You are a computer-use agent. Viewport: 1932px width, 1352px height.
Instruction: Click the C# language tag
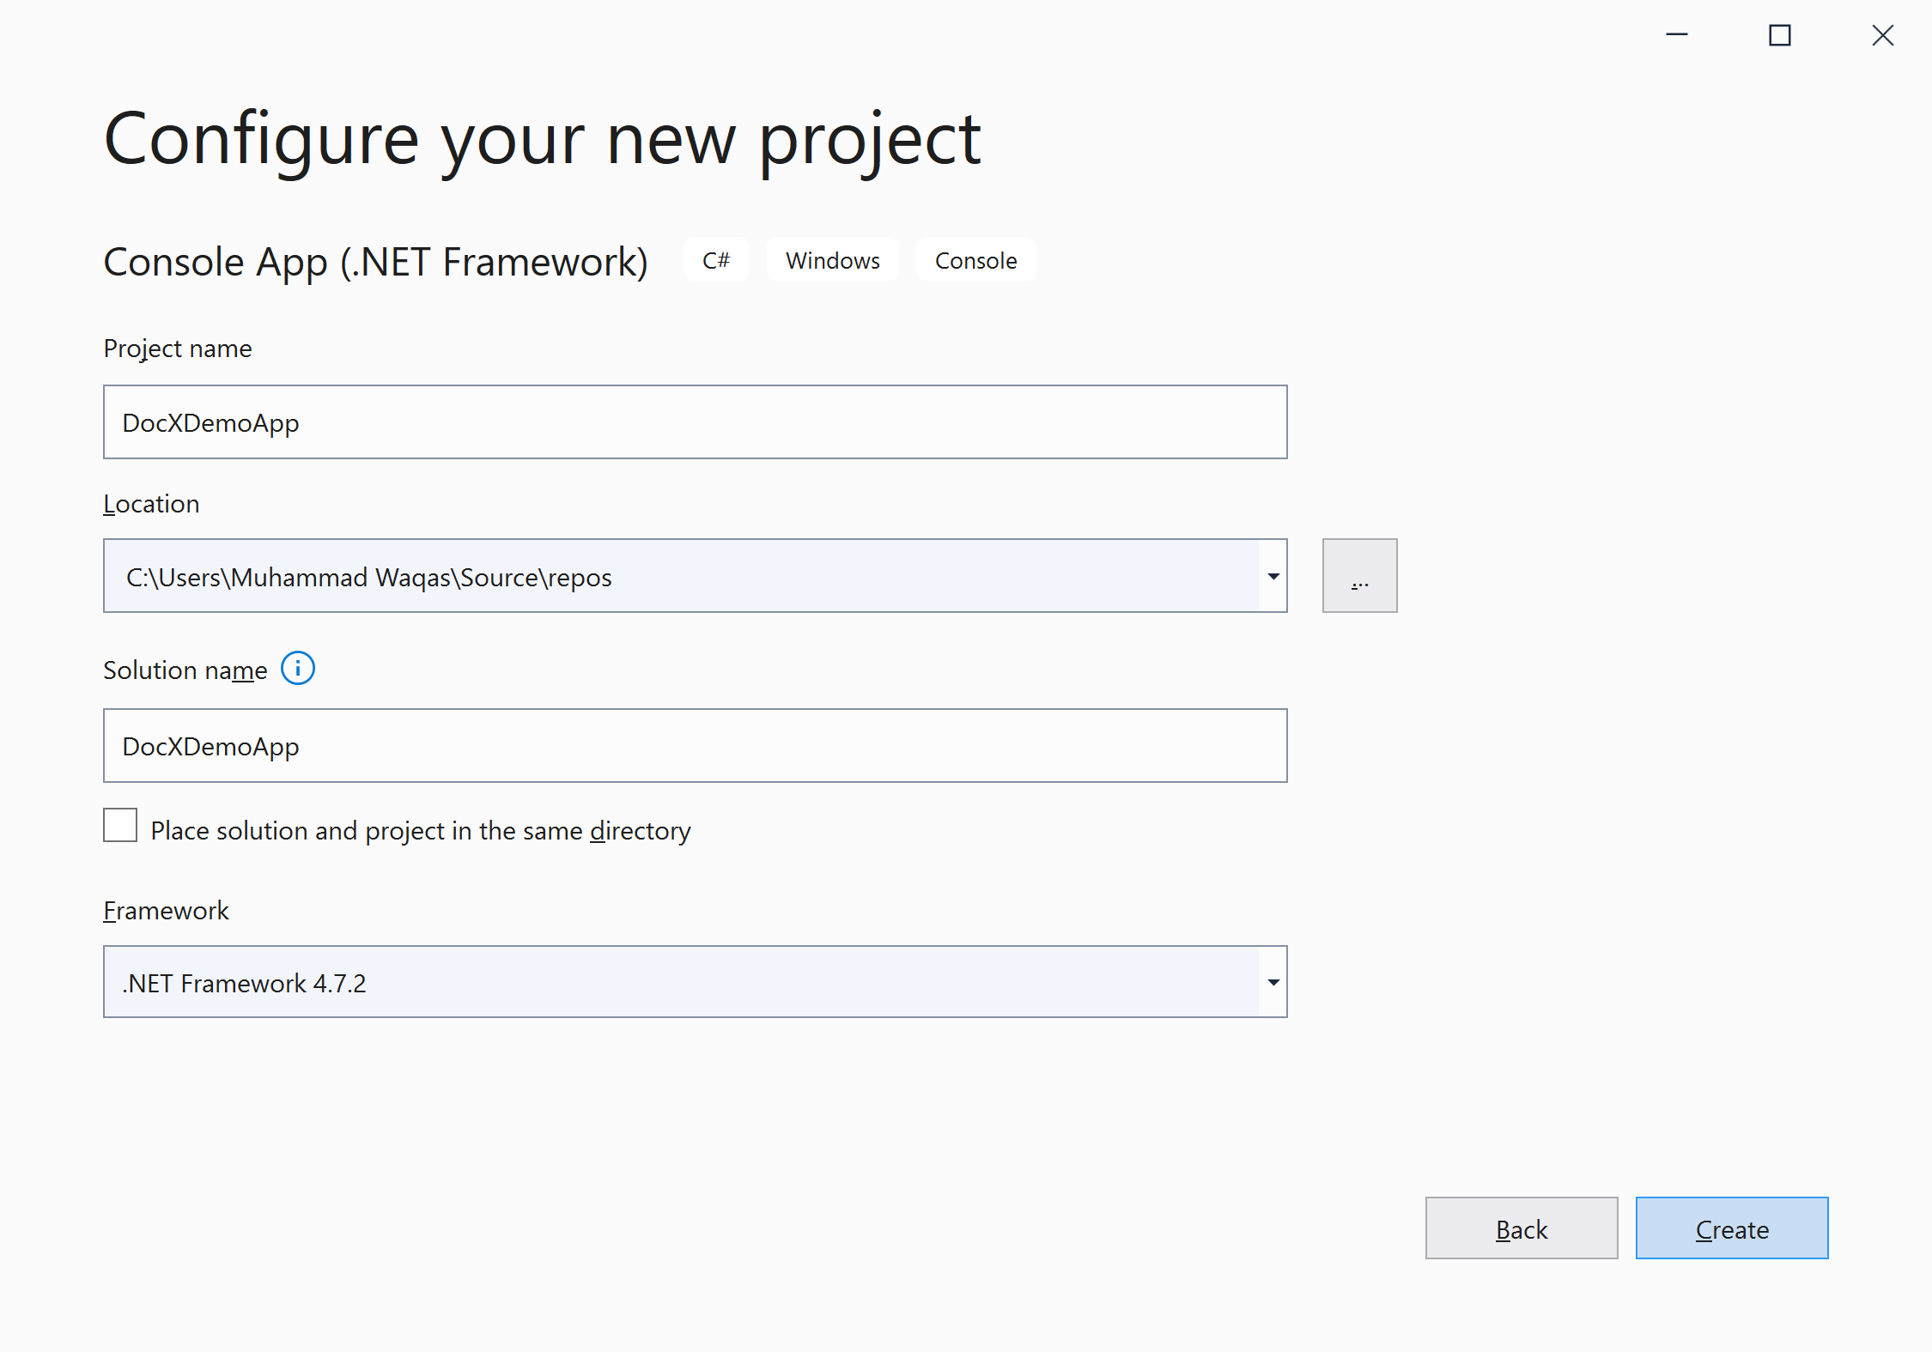(x=716, y=260)
